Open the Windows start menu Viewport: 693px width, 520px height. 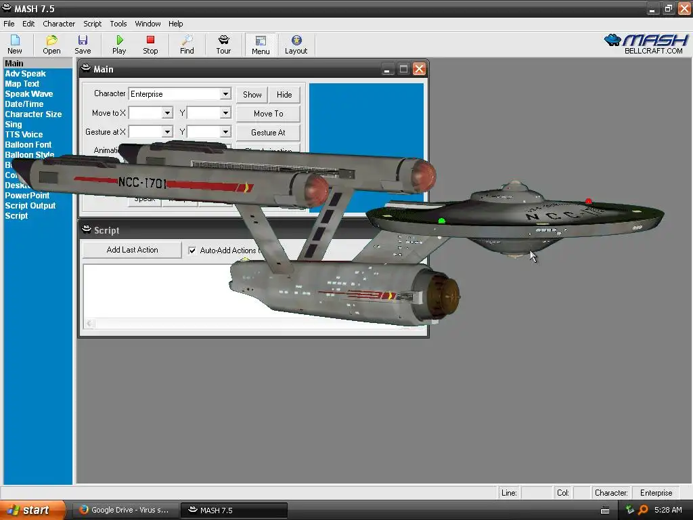[x=32, y=510]
